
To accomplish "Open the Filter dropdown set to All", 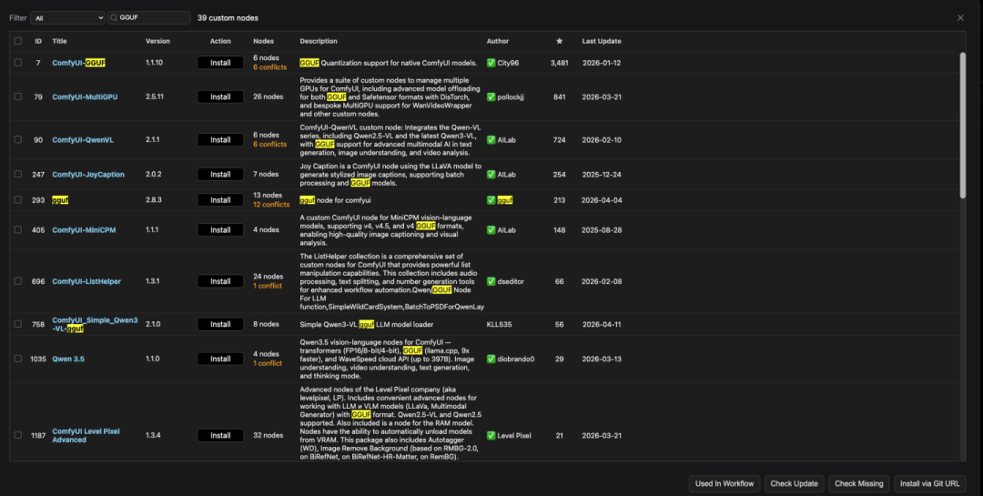I will point(67,17).
